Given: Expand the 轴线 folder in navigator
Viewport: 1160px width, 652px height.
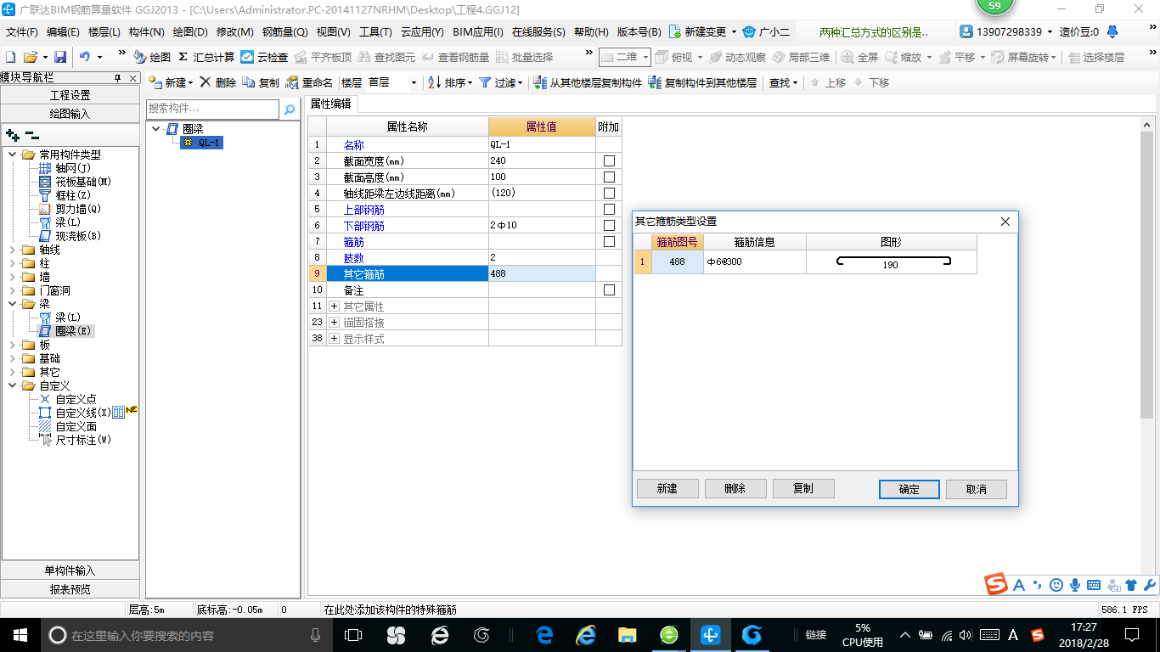Looking at the screenshot, I should coord(13,250).
